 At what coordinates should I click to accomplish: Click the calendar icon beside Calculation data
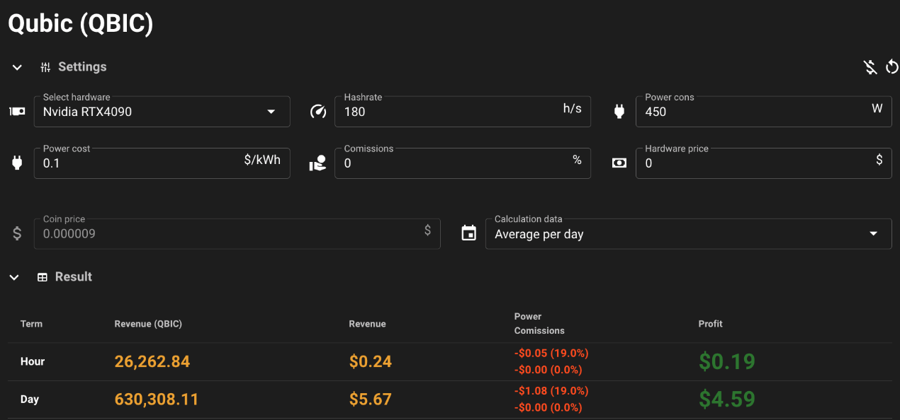pos(468,233)
